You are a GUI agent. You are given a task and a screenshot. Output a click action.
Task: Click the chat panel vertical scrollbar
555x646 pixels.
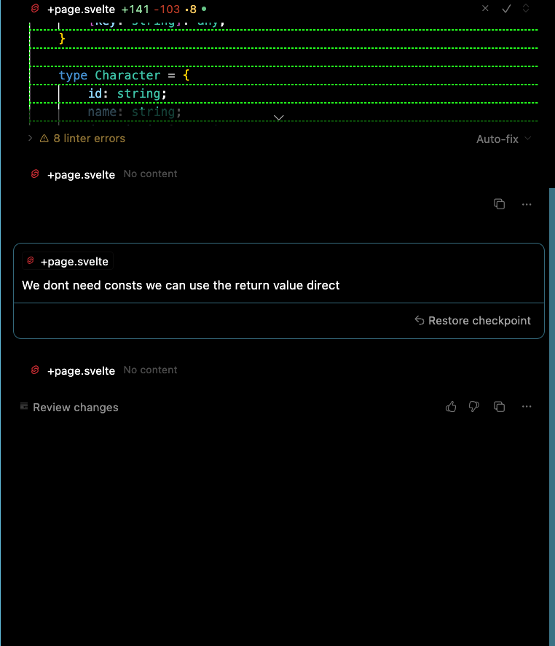coord(551,417)
